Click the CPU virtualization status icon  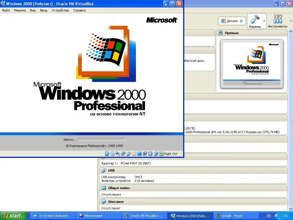pos(150,154)
